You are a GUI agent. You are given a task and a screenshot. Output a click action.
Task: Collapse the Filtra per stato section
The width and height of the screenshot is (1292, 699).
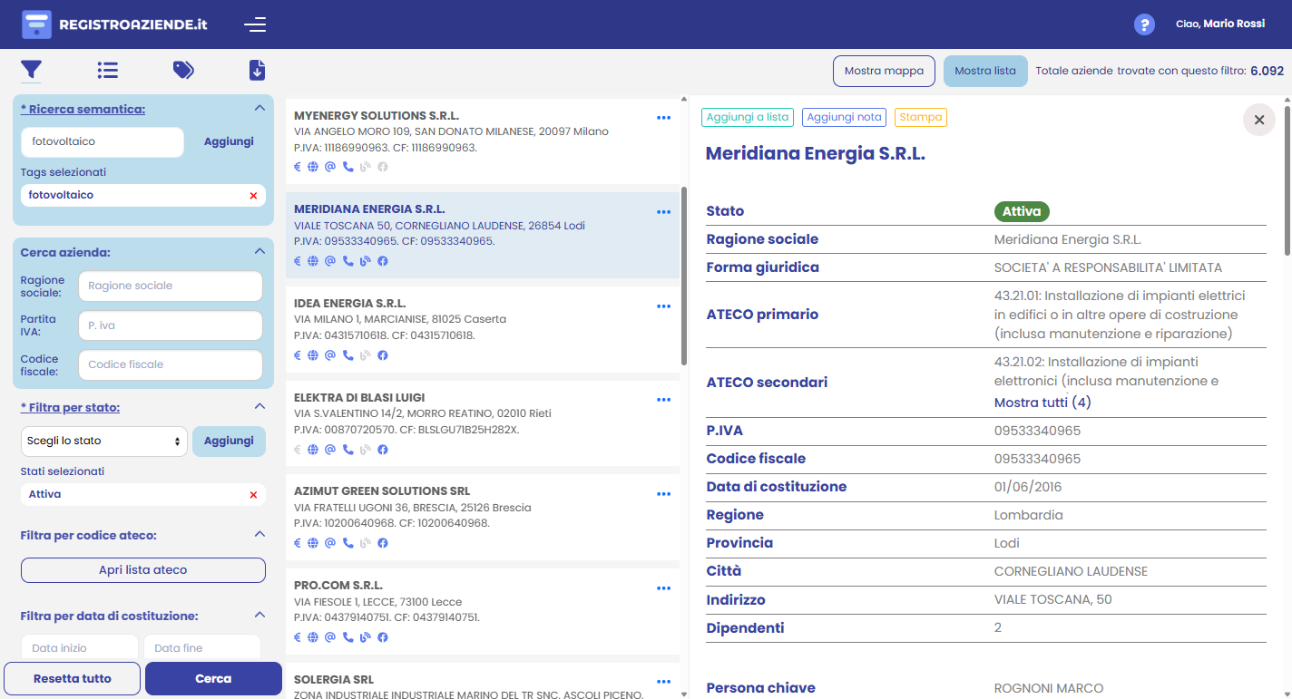click(259, 406)
